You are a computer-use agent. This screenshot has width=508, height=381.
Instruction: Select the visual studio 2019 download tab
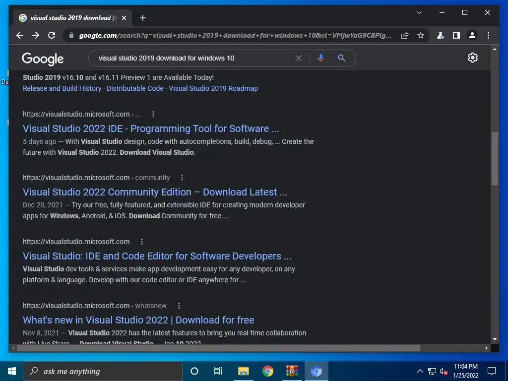point(72,18)
